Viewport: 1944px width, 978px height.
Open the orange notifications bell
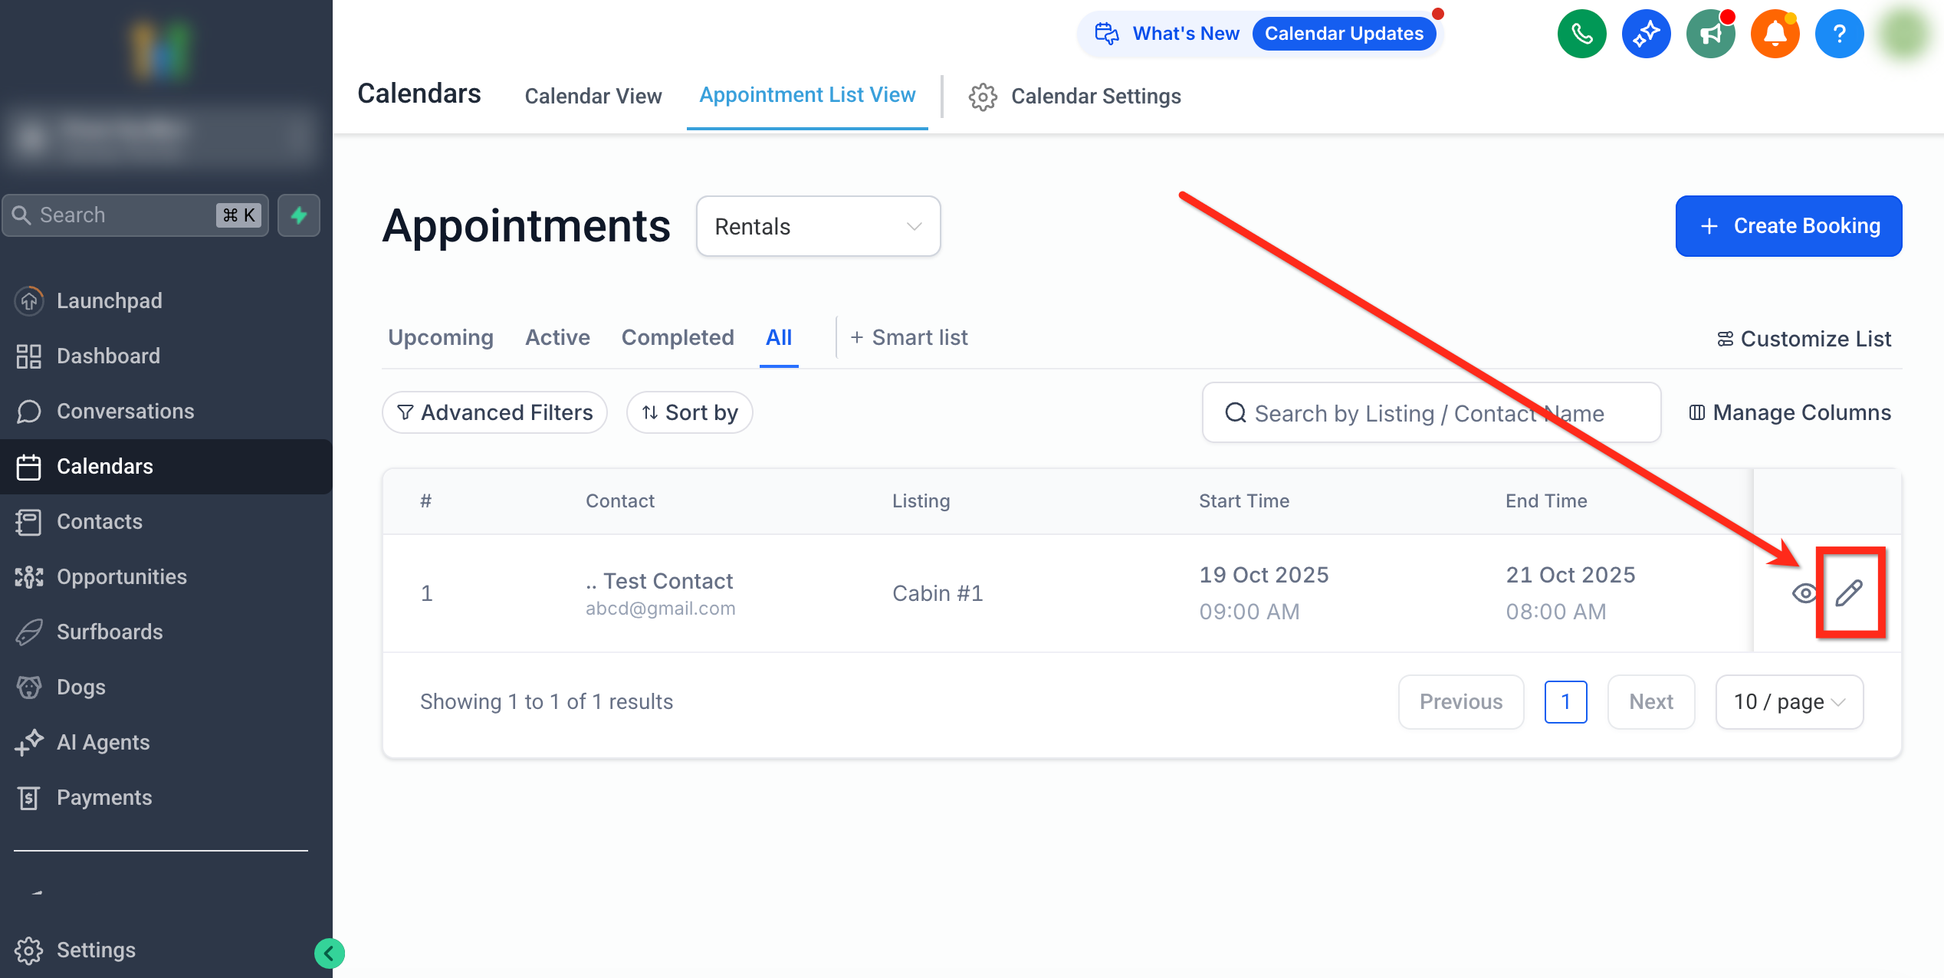(1775, 34)
